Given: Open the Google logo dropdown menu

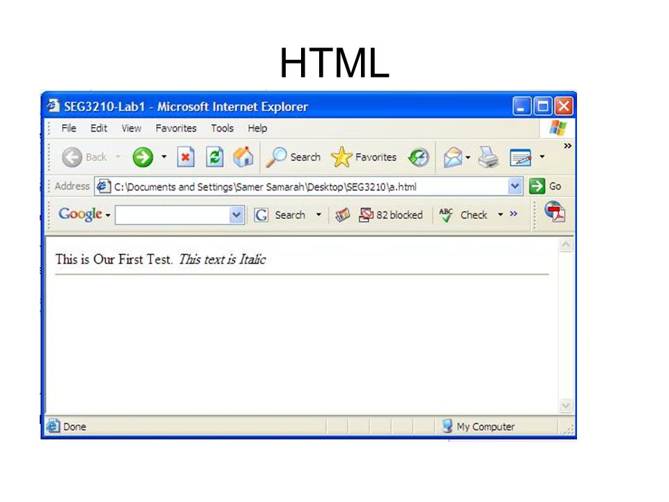Looking at the screenshot, I should click(x=84, y=214).
